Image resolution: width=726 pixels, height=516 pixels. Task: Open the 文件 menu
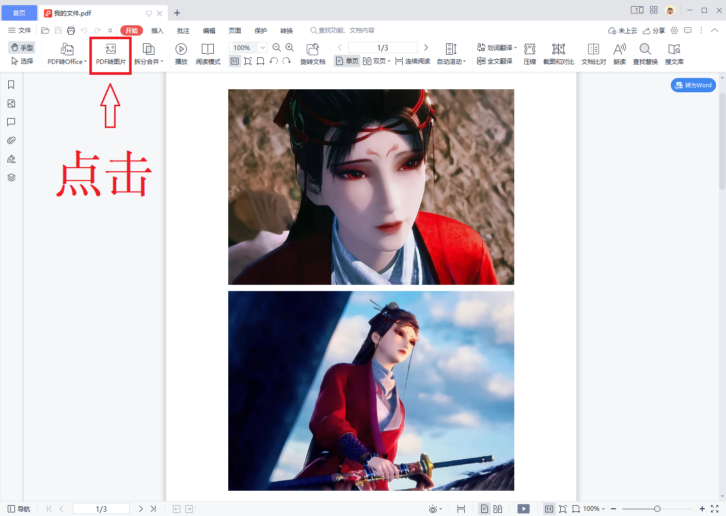20,30
